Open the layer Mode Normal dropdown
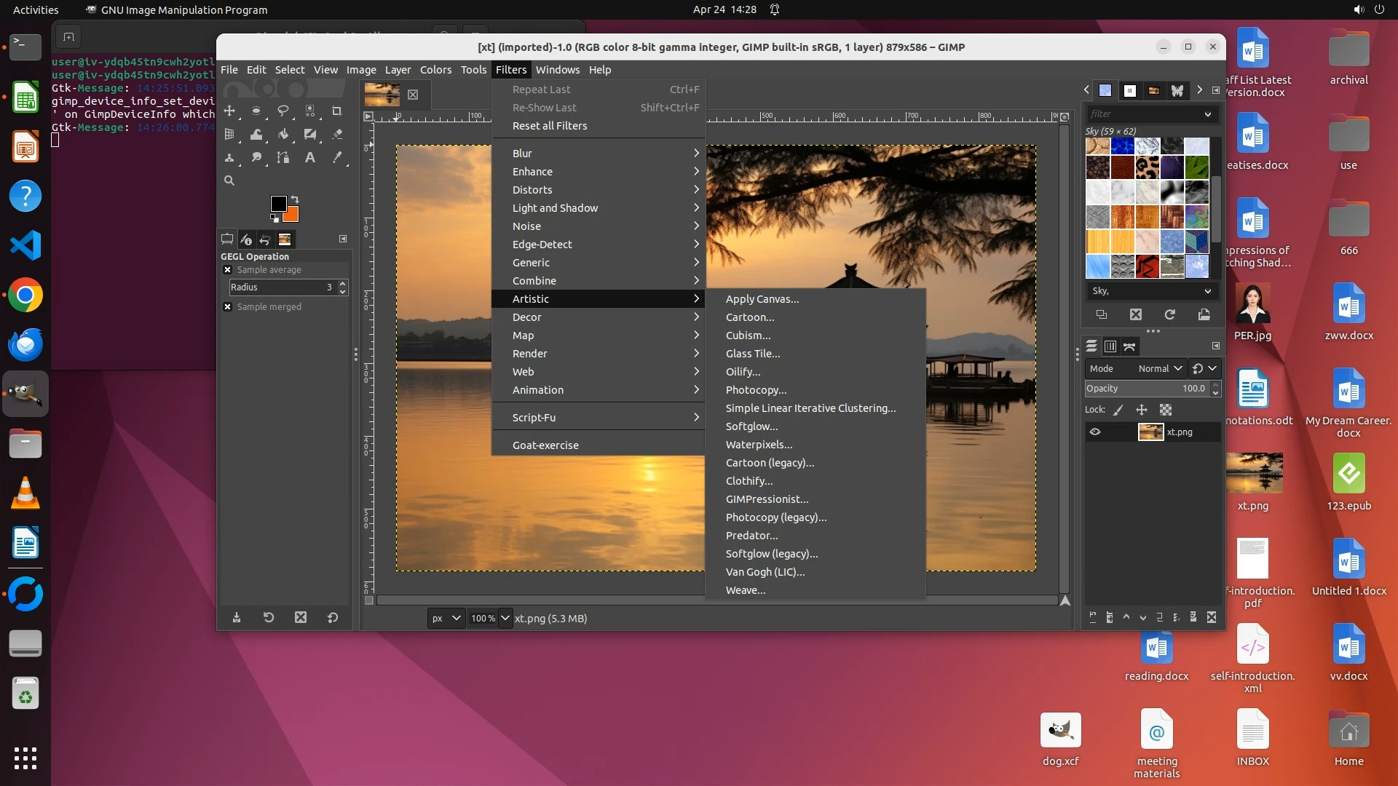Screen dimensions: 1398x786 coord(1160,368)
